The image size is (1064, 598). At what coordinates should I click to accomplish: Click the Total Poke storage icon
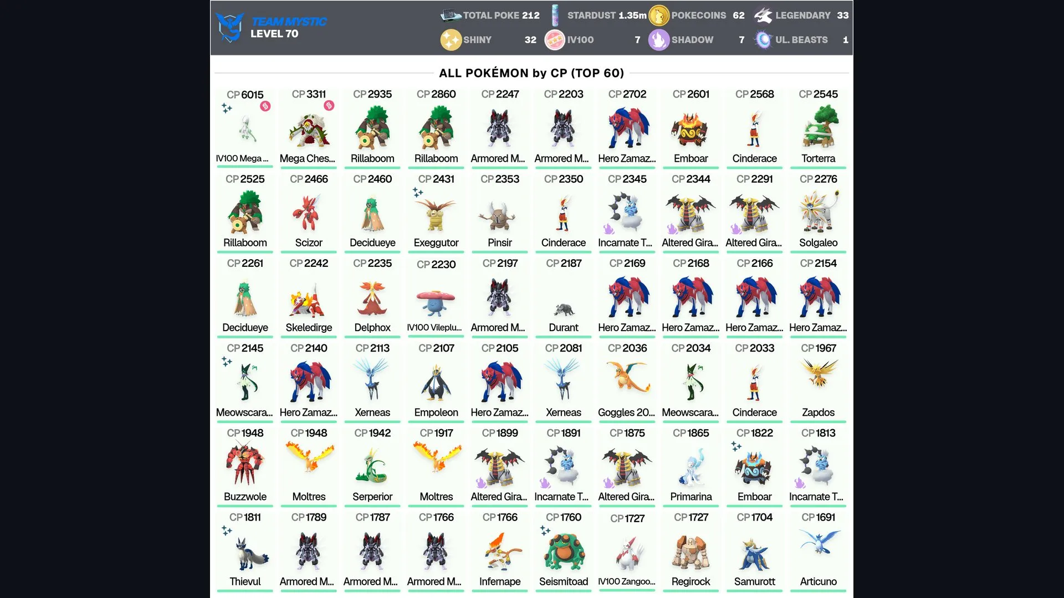coord(451,16)
